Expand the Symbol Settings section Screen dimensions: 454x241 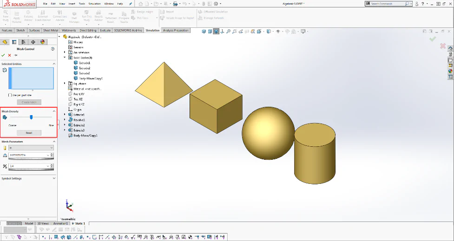pos(54,178)
